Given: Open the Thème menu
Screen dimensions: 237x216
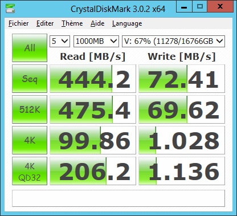Looking at the screenshot, I should click(72, 23).
